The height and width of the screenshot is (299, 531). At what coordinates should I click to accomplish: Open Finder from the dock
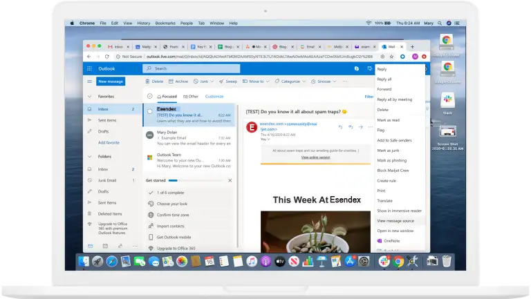coord(84,262)
